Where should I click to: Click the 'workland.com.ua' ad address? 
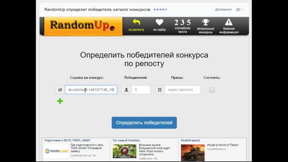click(x=81, y=156)
